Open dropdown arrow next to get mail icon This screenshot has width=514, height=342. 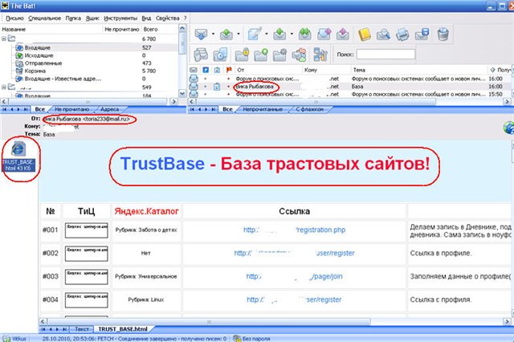point(213,34)
